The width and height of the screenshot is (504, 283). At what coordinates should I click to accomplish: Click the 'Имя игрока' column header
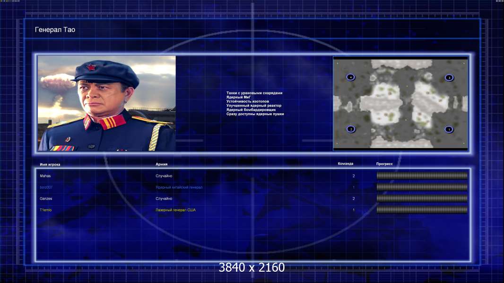pos(50,165)
